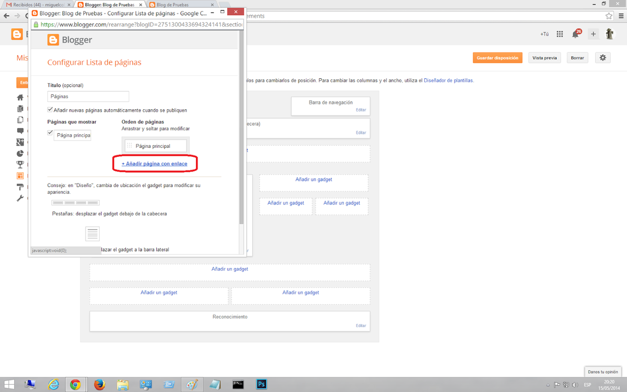The image size is (627, 392).
Task: Switch to the rightmost Blog de Pruebas tab
Action: pyautogui.click(x=178, y=5)
